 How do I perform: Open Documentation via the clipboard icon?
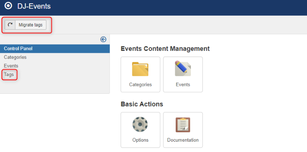click(183, 125)
